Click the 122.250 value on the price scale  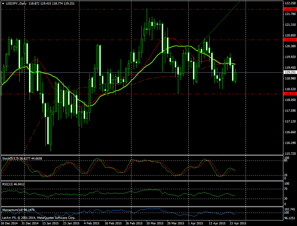pos(290,3)
